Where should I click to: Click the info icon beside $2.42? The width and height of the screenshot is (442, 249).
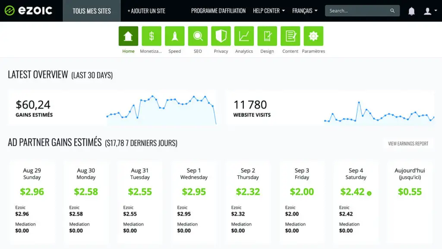point(369,193)
